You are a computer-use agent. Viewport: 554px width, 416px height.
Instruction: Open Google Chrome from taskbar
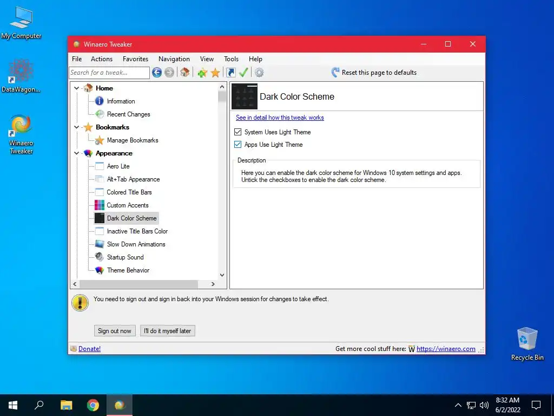point(93,405)
